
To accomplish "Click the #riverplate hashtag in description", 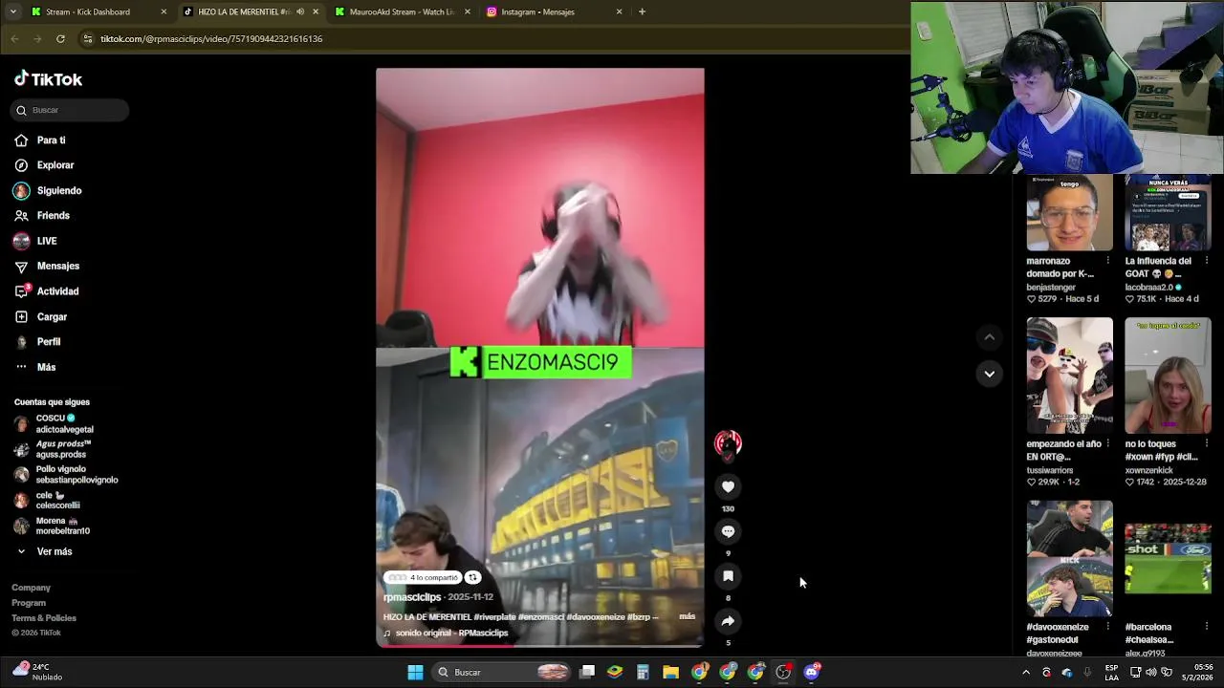I will click(x=495, y=617).
